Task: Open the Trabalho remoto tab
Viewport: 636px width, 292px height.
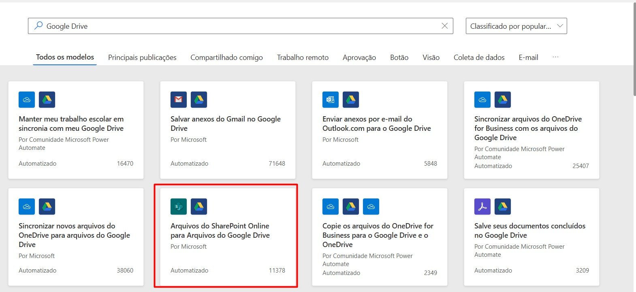Action: click(303, 58)
